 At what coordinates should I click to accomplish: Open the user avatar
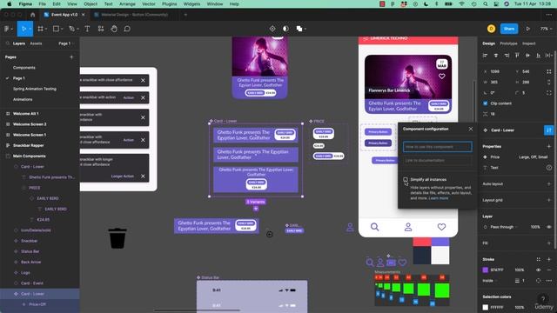491,29
